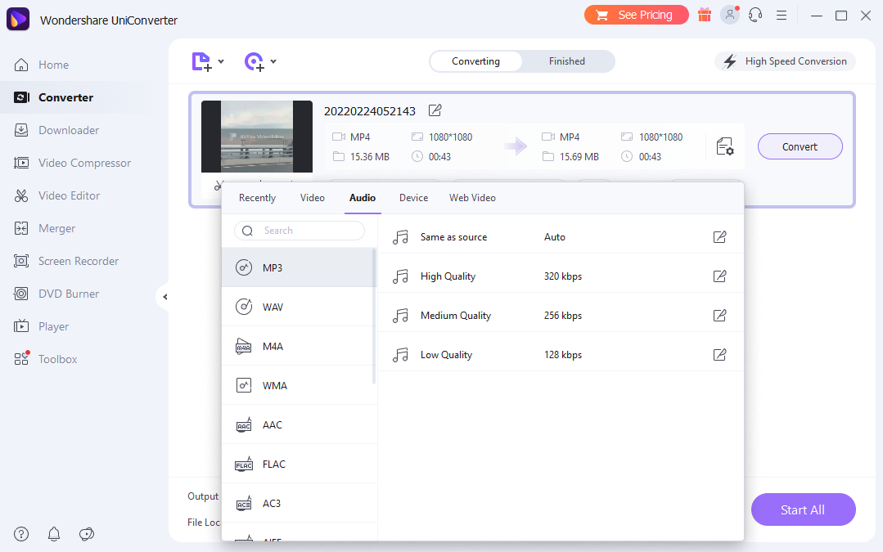Open the Merger module

[44, 228]
